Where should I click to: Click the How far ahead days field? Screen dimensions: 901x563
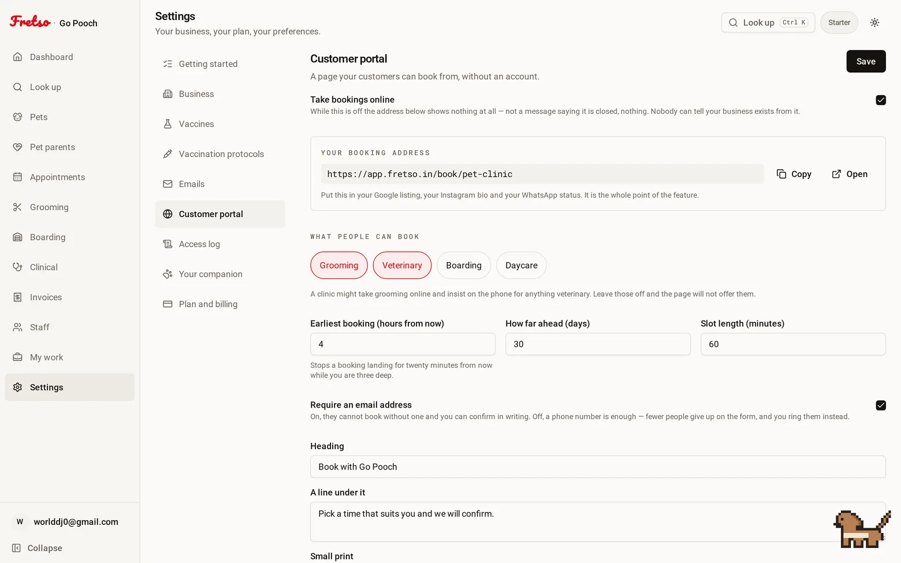click(x=598, y=344)
